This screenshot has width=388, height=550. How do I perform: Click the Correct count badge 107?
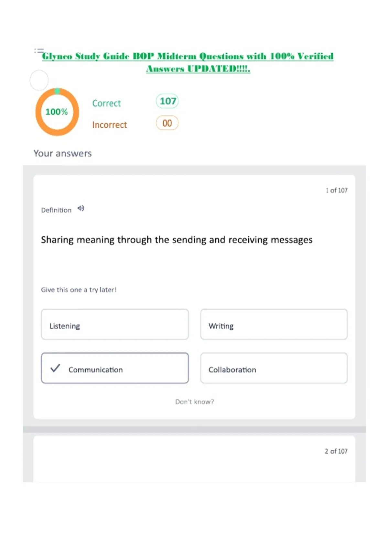(x=167, y=101)
